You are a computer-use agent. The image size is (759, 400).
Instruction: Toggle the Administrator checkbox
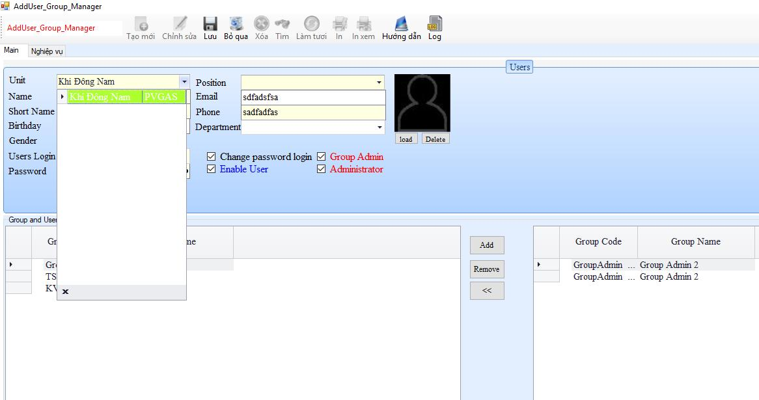321,169
